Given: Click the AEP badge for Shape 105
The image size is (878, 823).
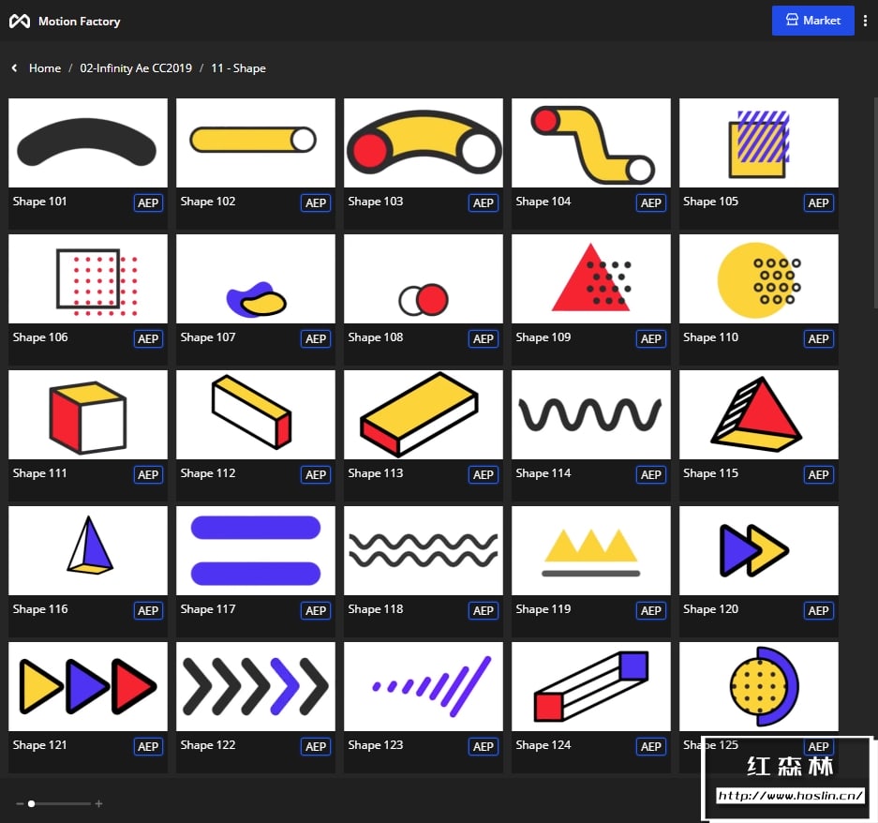Looking at the screenshot, I should coord(819,202).
